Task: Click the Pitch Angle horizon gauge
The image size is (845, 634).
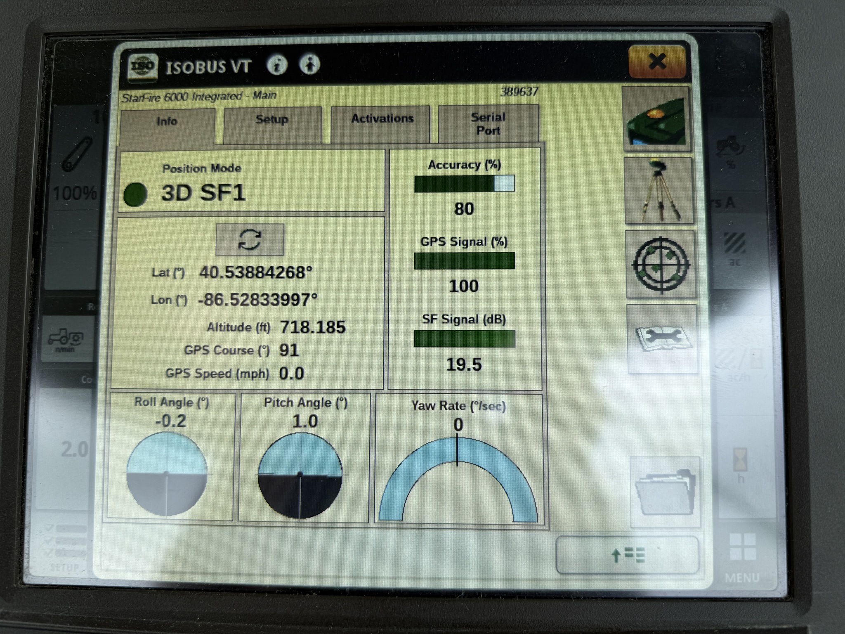Action: click(300, 475)
